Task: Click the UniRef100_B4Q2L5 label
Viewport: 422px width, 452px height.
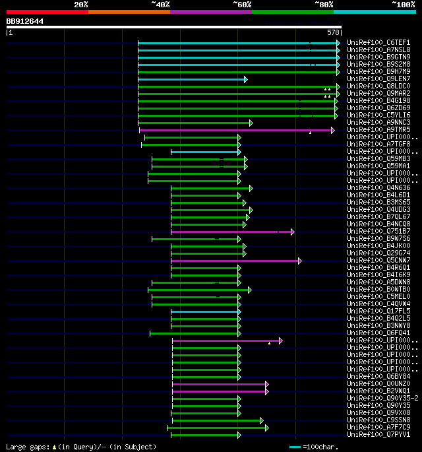Action: tap(378, 319)
